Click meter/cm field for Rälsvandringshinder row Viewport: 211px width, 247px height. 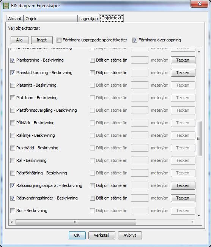[140, 198]
